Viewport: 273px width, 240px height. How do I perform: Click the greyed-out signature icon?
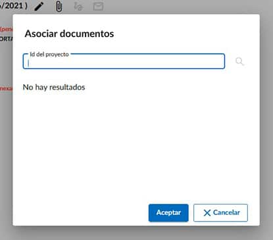(78, 7)
